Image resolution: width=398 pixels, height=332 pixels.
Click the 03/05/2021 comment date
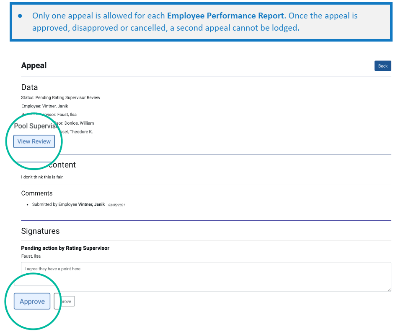pos(116,205)
